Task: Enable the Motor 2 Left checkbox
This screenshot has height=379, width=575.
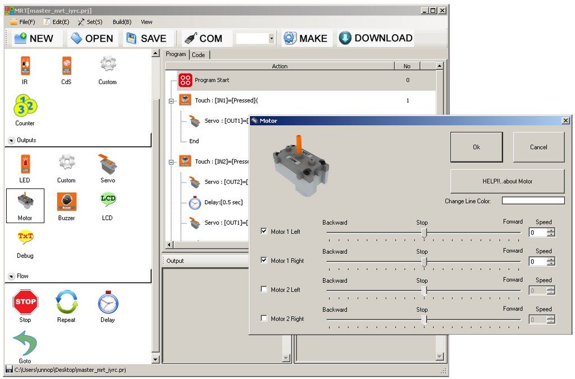Action: click(264, 289)
